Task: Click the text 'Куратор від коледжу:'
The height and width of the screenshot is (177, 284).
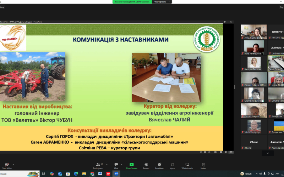Action: click(170, 107)
